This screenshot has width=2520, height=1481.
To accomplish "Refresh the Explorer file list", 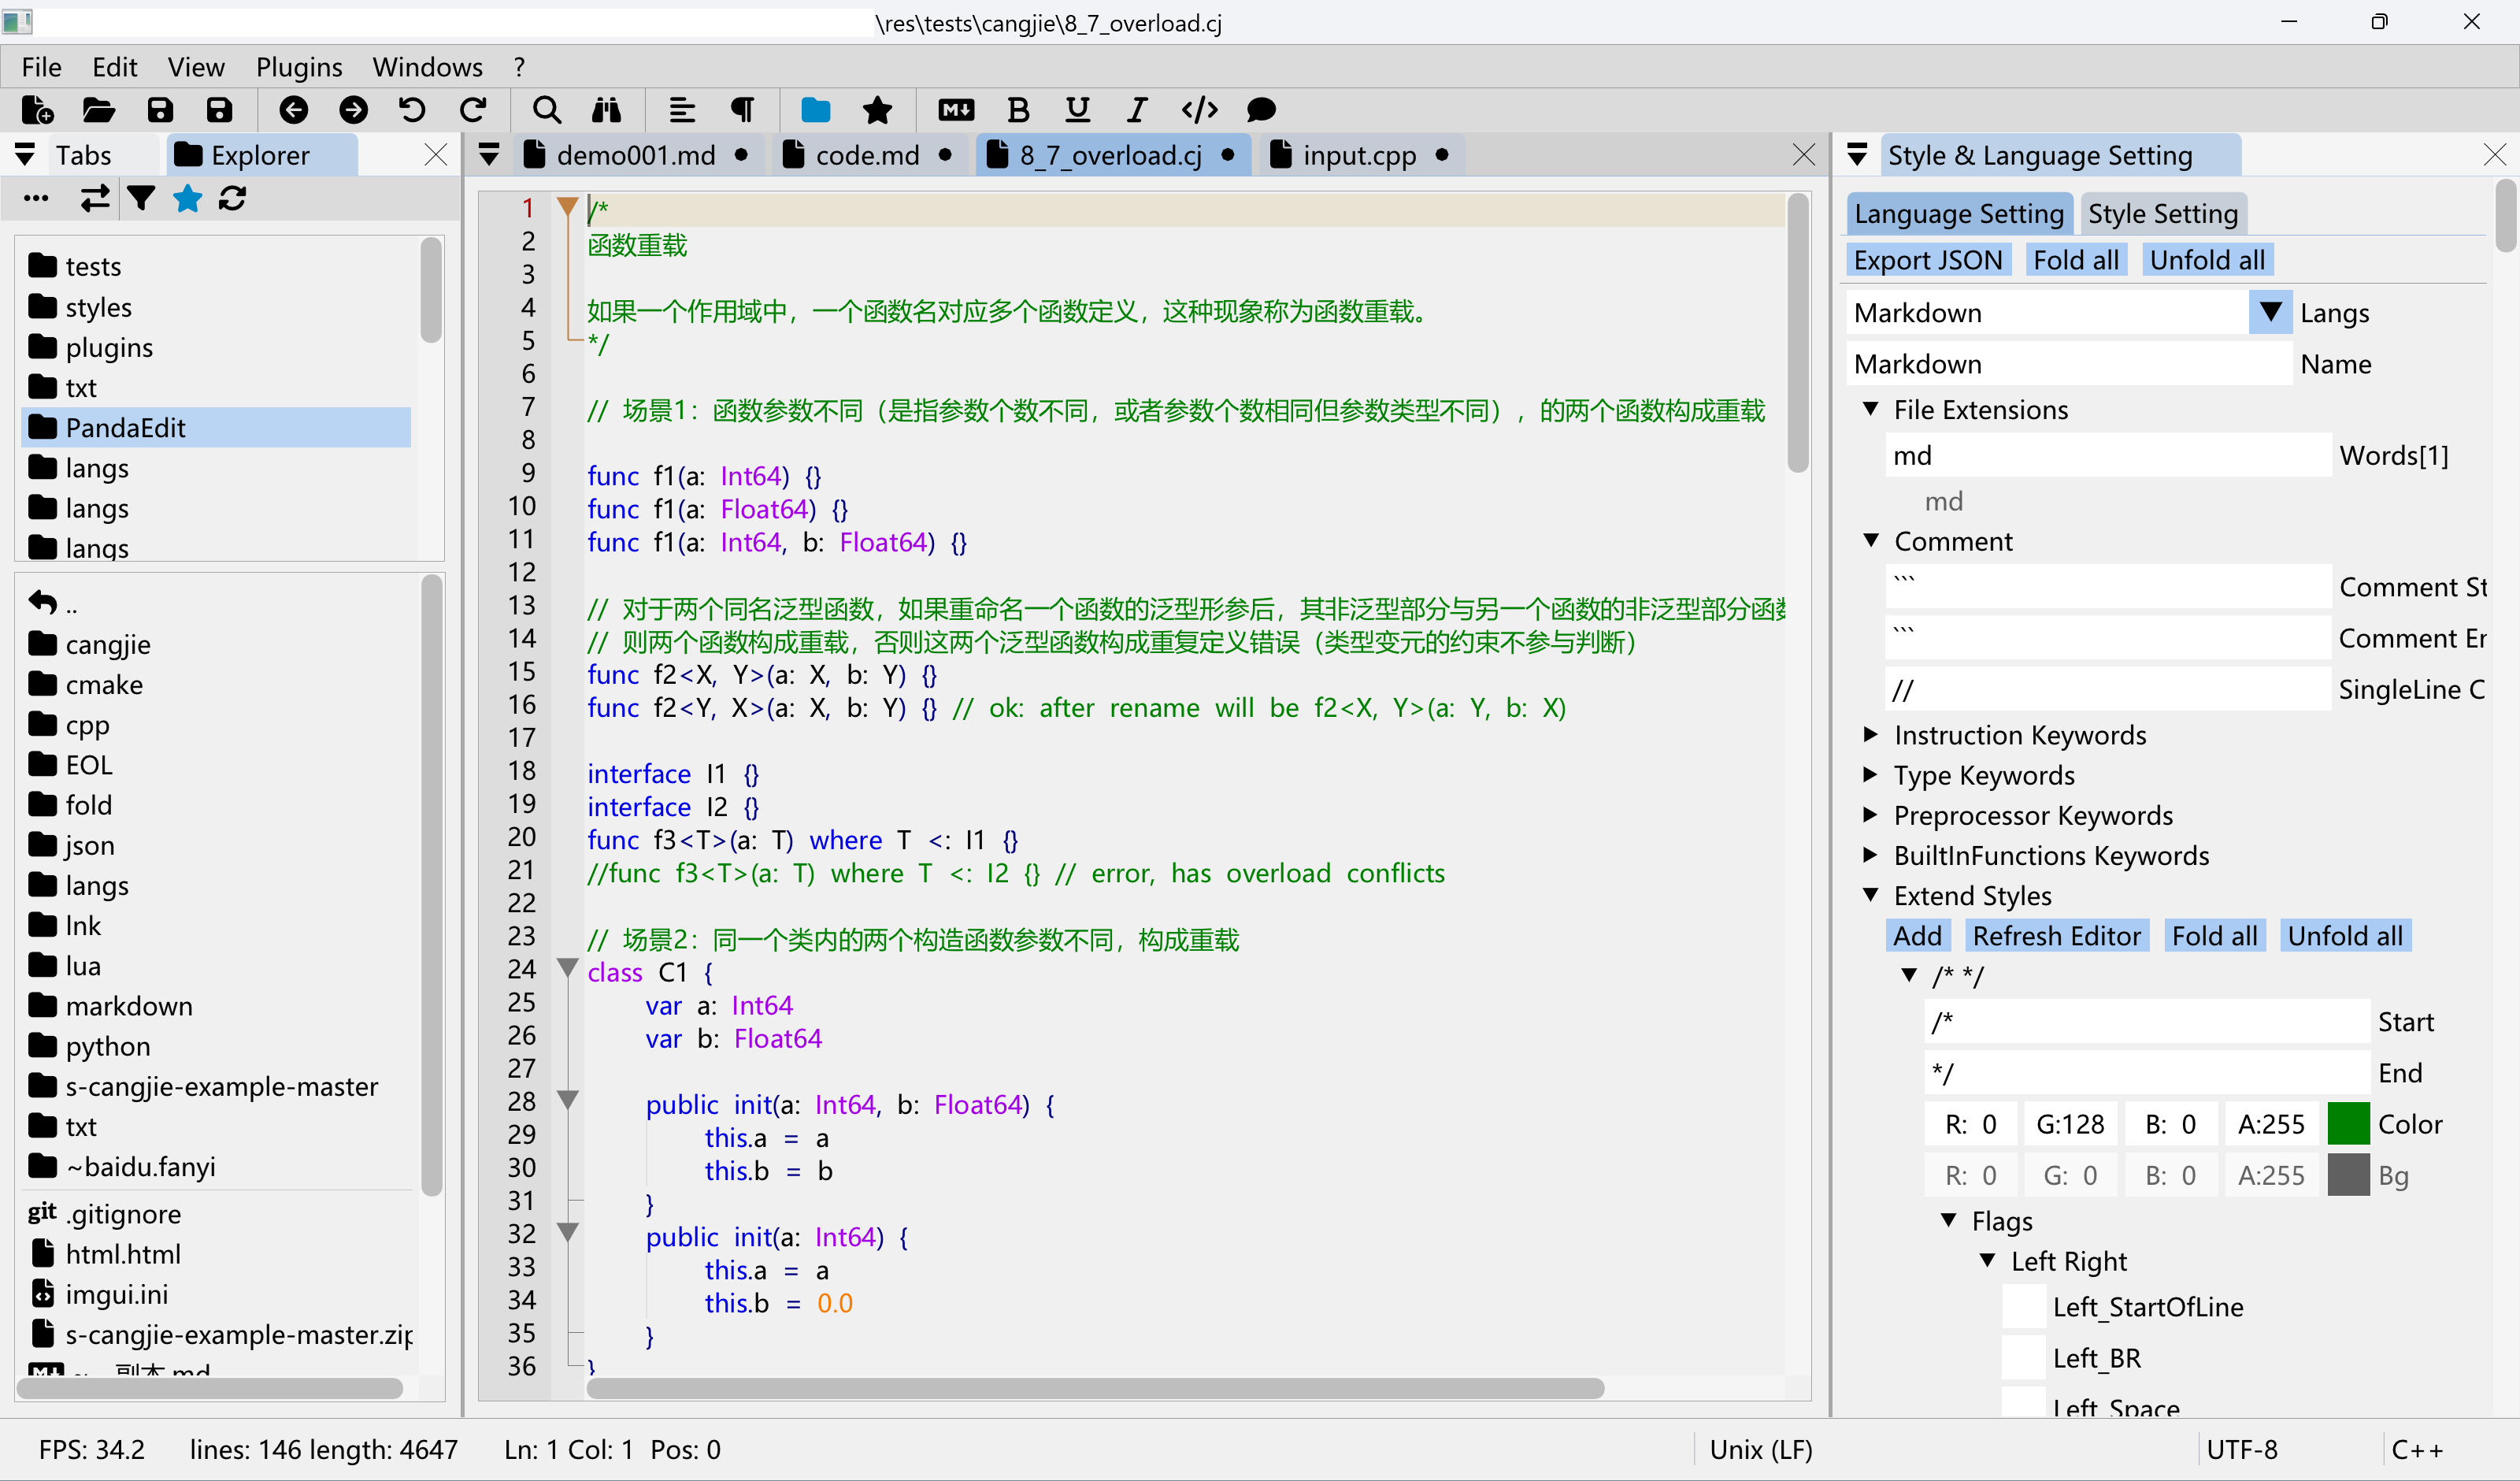I will 232,199.
